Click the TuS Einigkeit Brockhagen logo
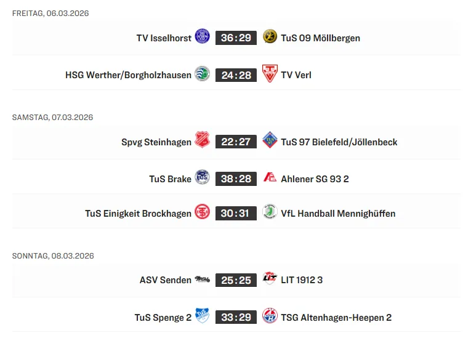The width and height of the screenshot is (463, 346). 202,212
